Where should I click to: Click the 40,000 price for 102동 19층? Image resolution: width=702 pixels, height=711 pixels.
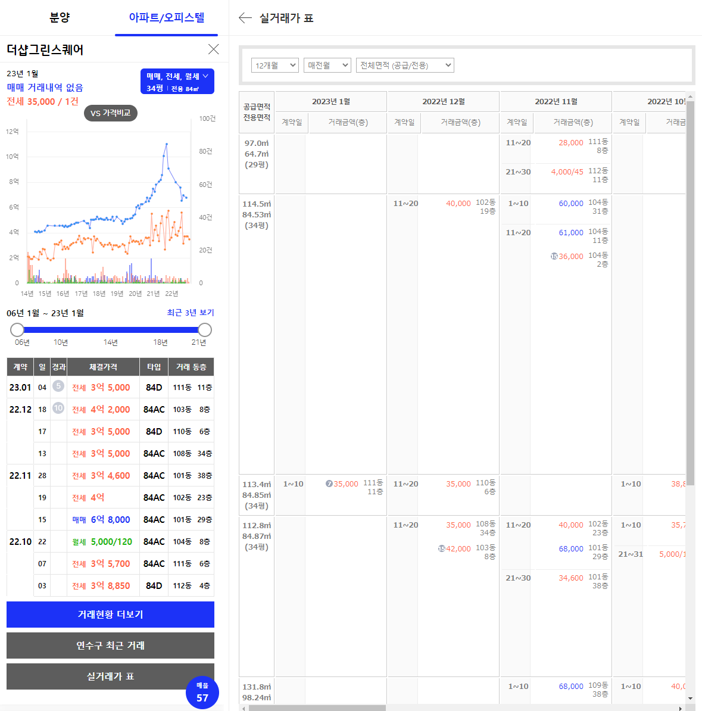tap(458, 203)
